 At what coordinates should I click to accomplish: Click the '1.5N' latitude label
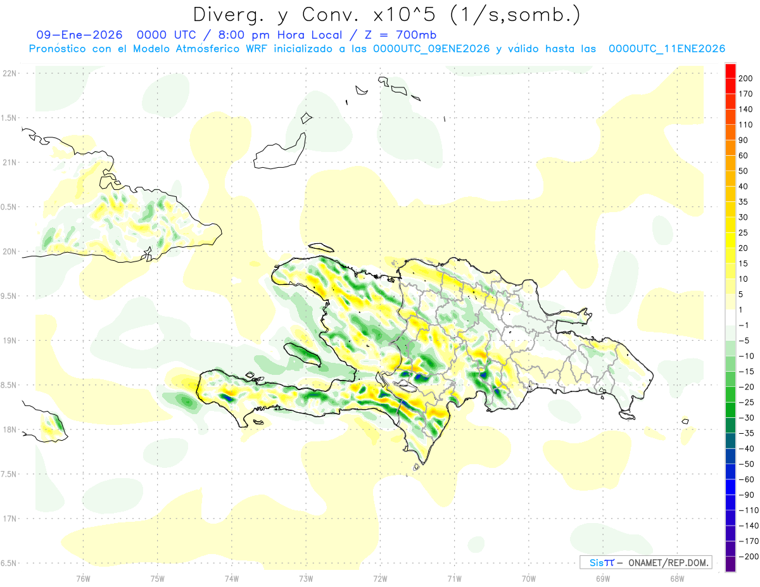pos(9,118)
